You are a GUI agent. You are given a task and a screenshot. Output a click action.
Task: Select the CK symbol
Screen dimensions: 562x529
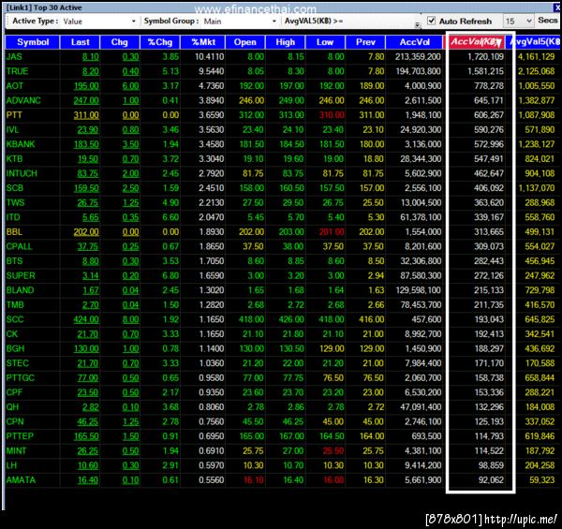[12, 334]
